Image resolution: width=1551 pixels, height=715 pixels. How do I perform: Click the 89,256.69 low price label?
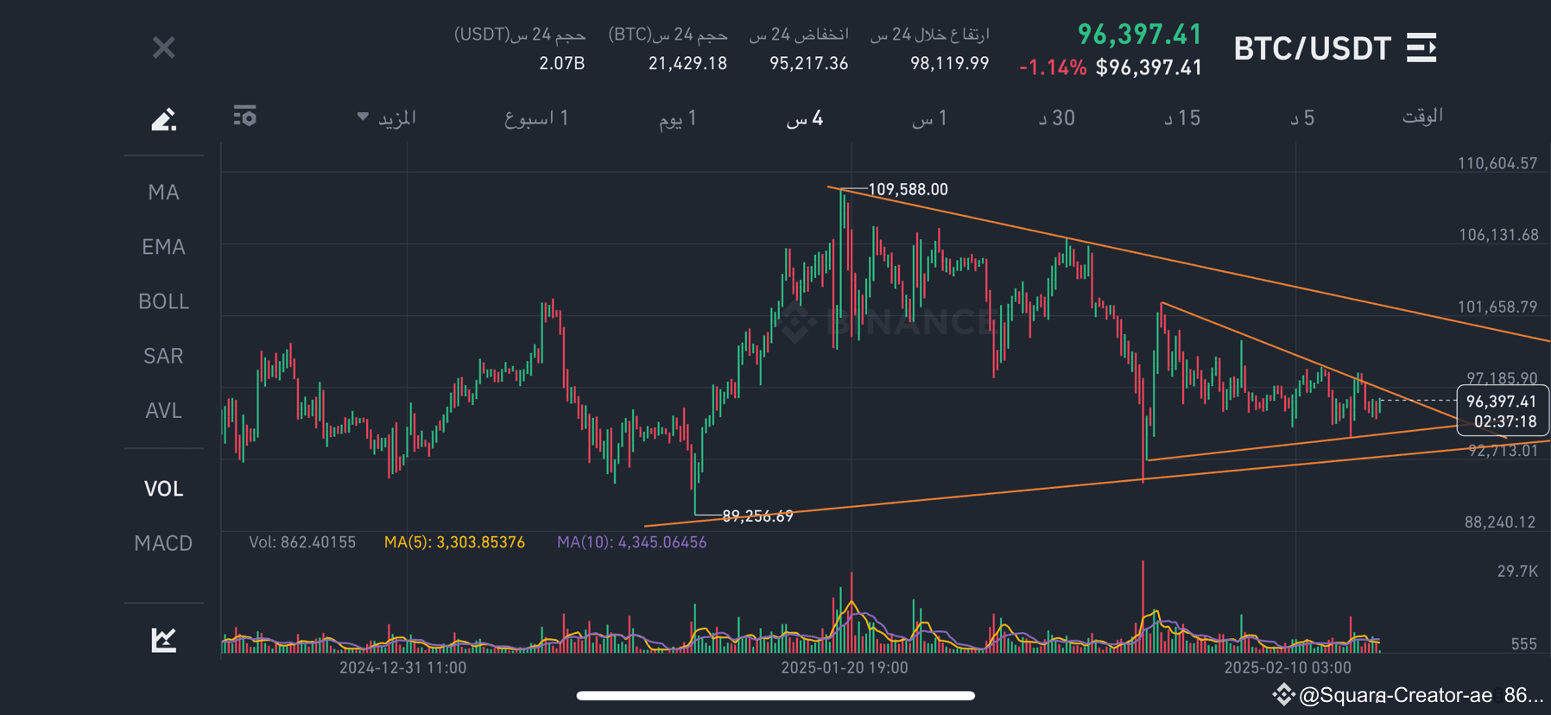click(757, 516)
